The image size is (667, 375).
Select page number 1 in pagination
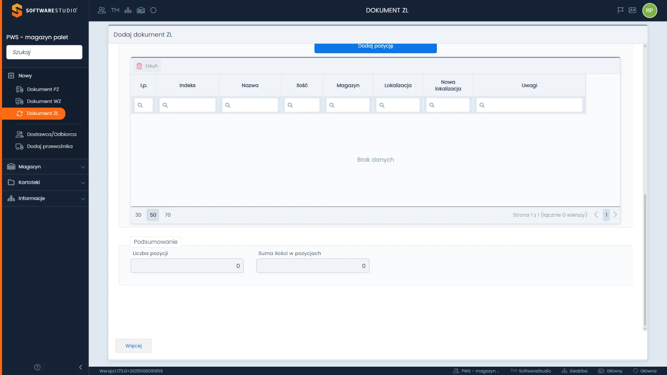tap(606, 215)
